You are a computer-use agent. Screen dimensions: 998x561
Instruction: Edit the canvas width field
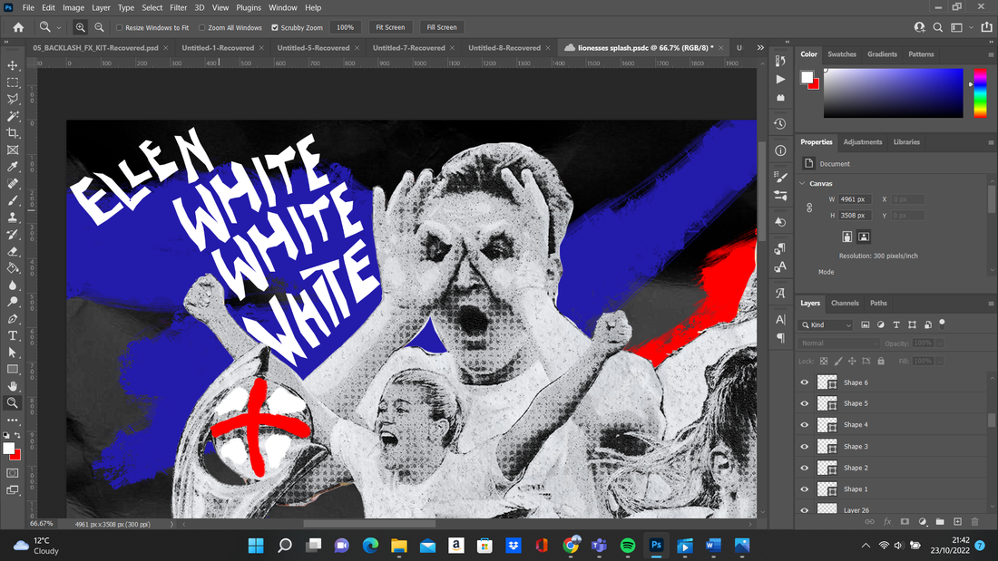(854, 199)
